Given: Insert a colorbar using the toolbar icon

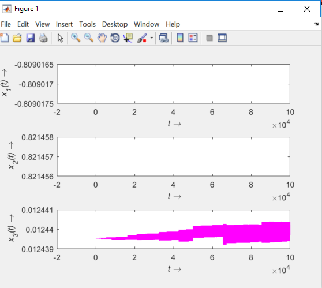Looking at the screenshot, I should (180, 38).
